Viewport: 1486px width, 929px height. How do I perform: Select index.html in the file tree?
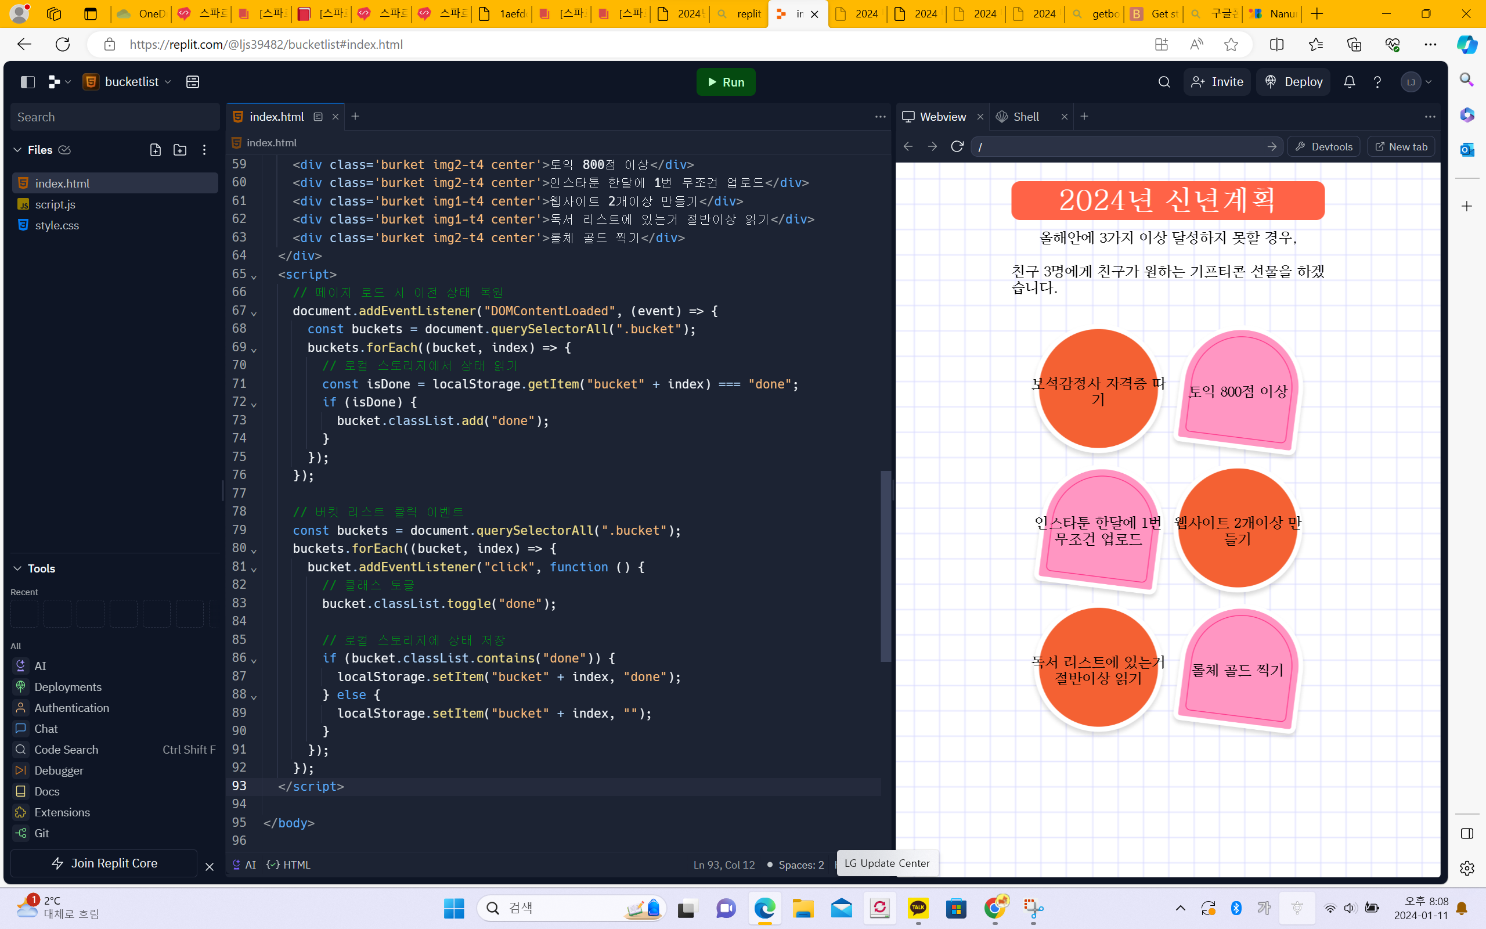(x=115, y=183)
